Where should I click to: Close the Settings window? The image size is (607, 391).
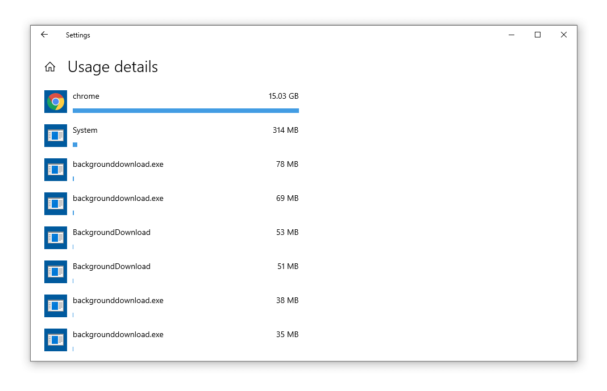coord(564,35)
